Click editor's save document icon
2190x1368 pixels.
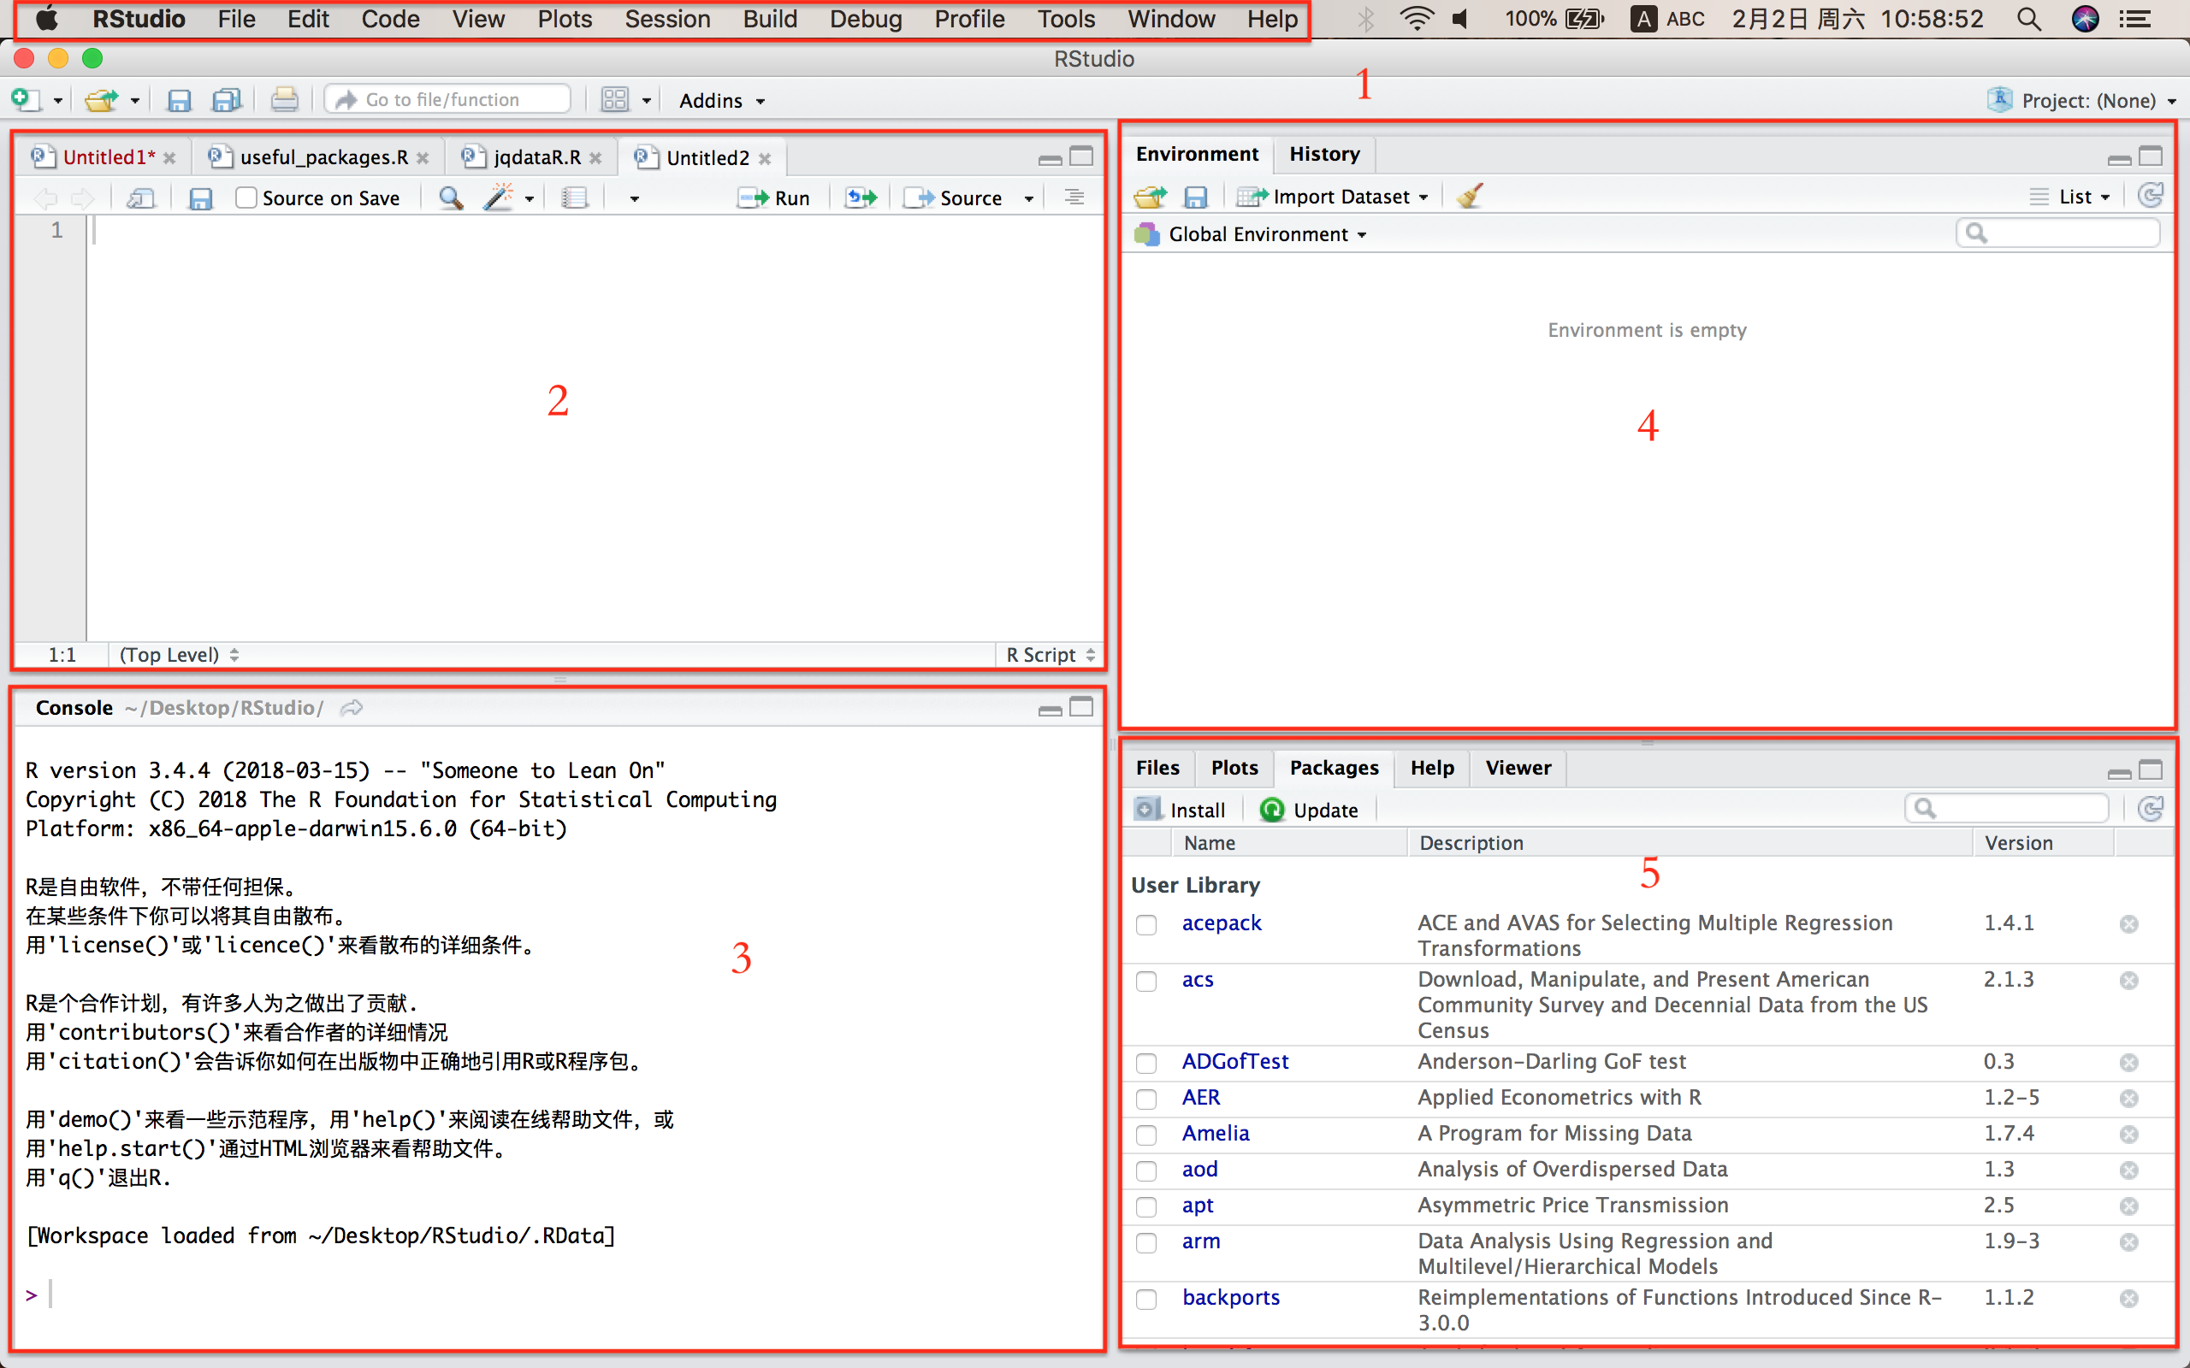click(200, 199)
